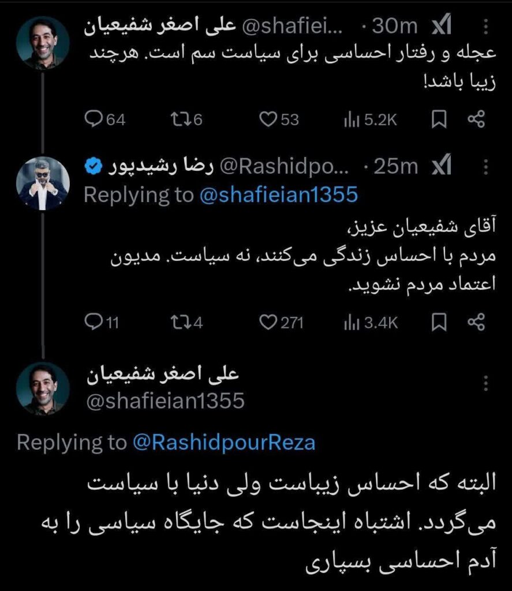Reply to Rashidpour's tweet with 11 comments
The width and height of the screenshot is (512, 591).
tap(94, 323)
